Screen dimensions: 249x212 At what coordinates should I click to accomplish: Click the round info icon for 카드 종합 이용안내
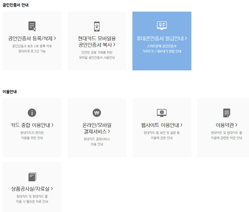coord(32,113)
